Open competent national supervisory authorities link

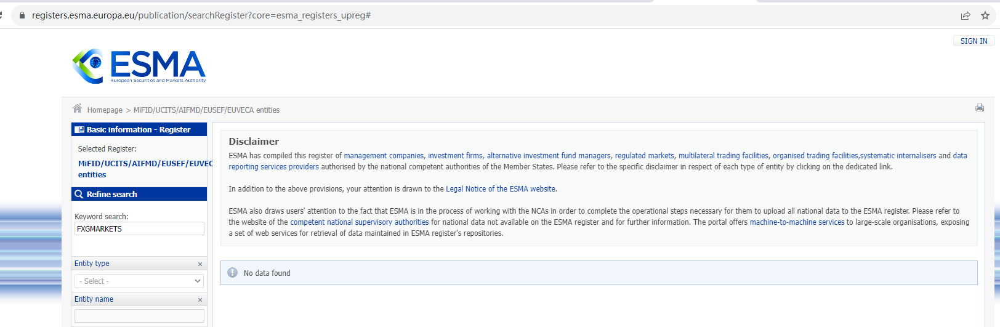click(359, 222)
